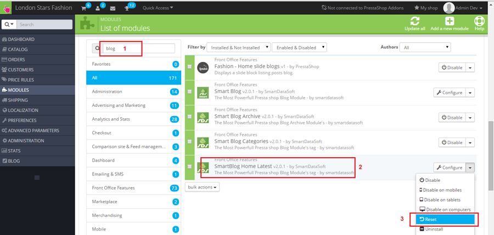Click the page vertical scrollbar

[x=491, y=156]
